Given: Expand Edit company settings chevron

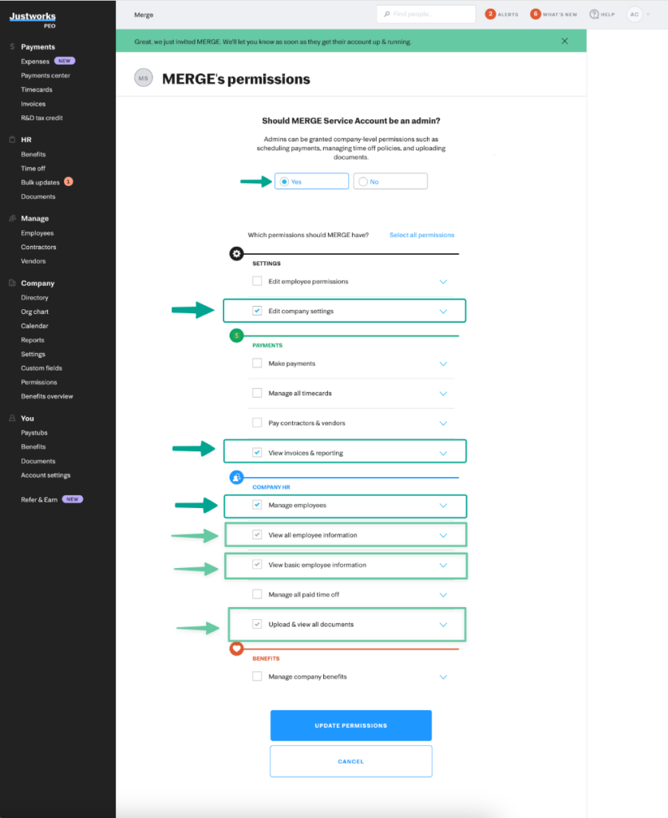Looking at the screenshot, I should [443, 312].
